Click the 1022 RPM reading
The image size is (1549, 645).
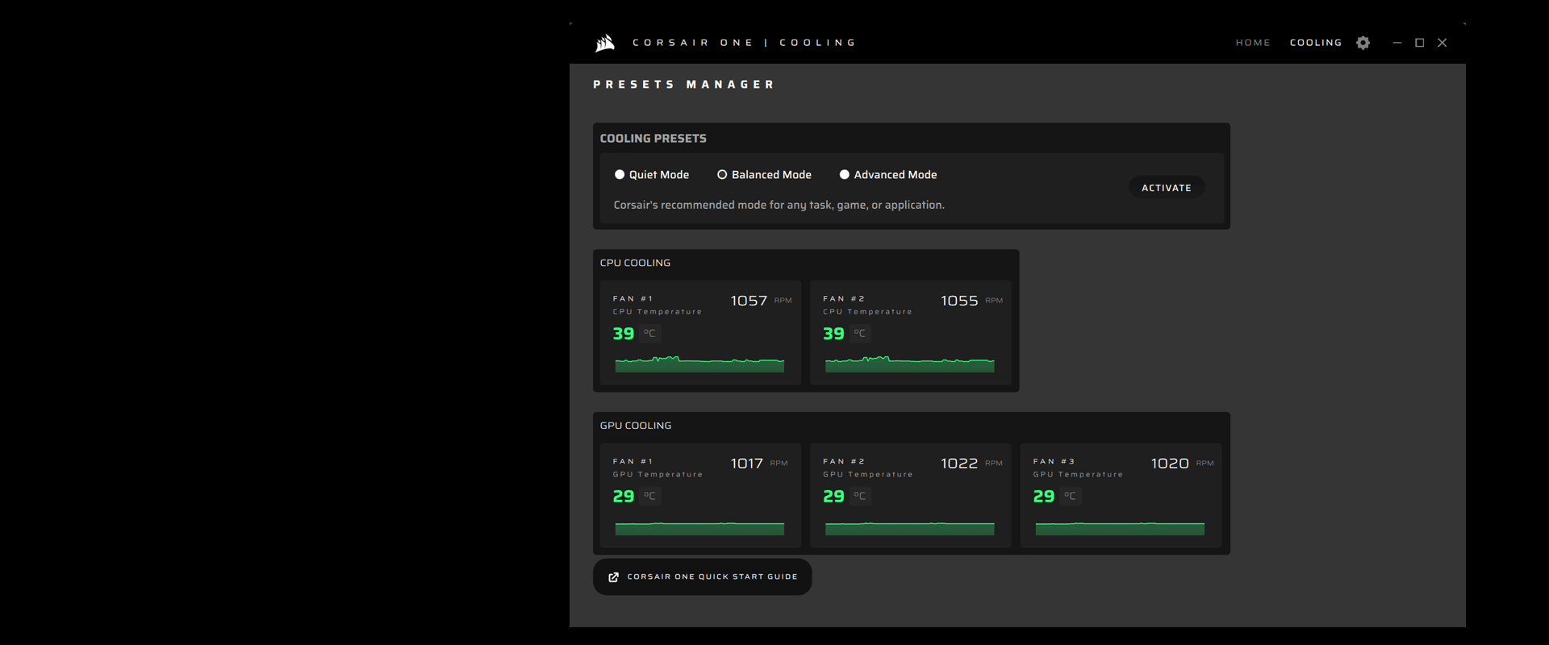(x=971, y=464)
